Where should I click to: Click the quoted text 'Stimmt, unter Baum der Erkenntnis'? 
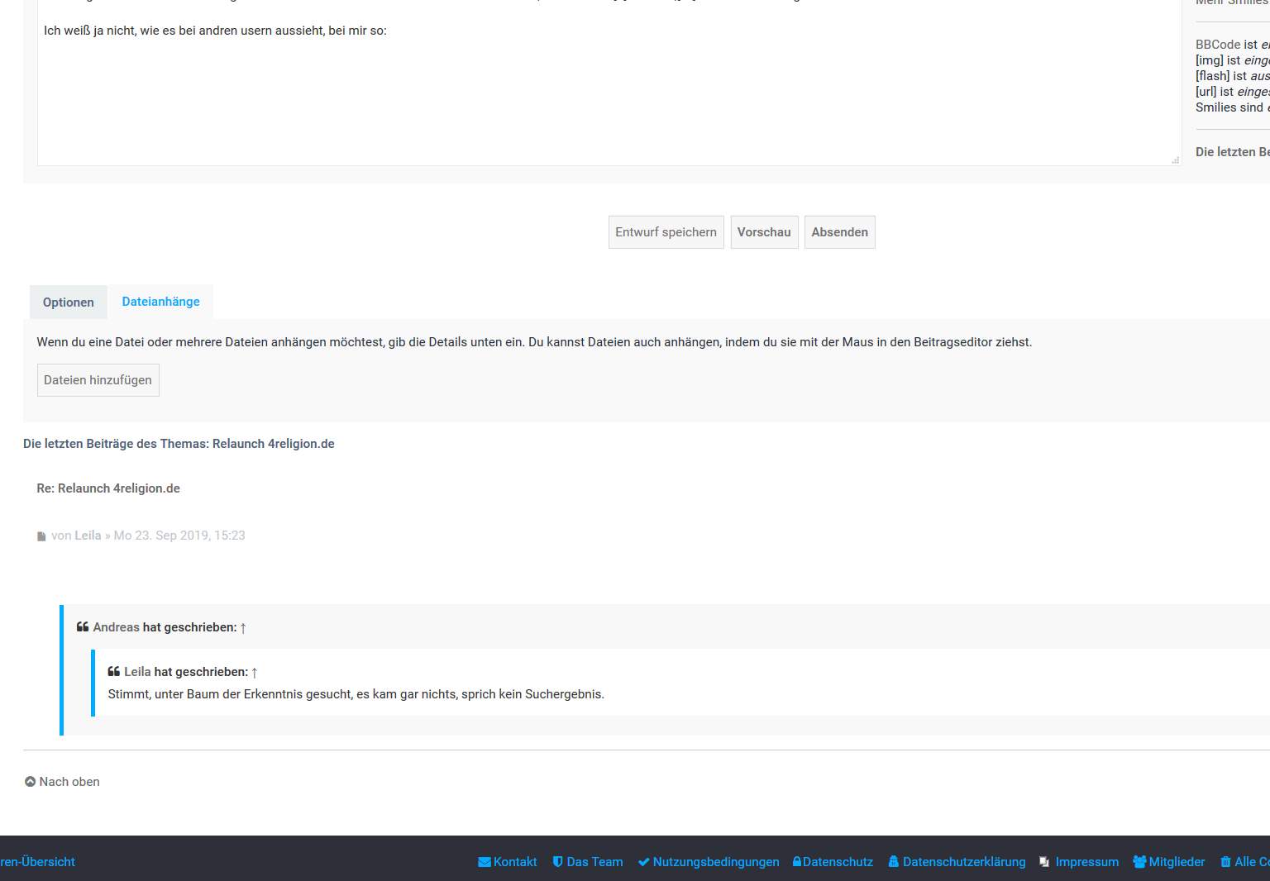356,694
